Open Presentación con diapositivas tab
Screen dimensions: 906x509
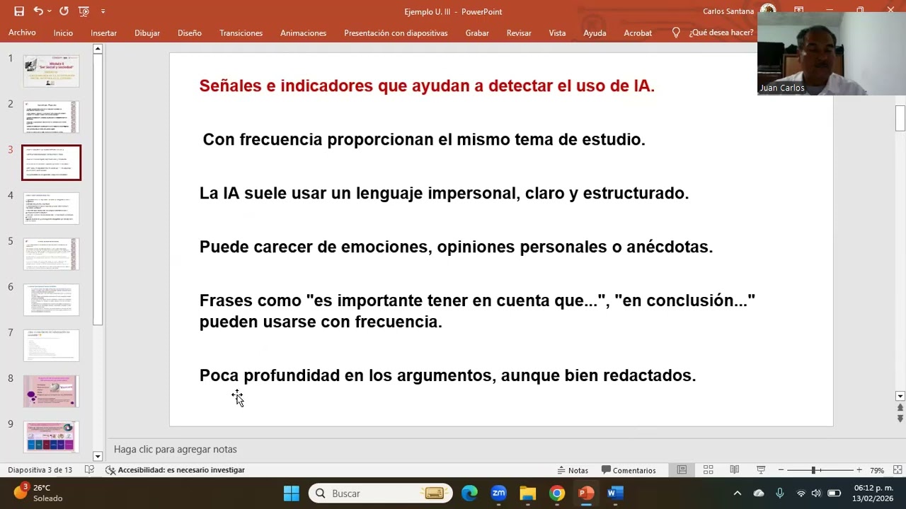396,33
